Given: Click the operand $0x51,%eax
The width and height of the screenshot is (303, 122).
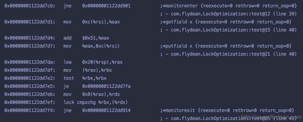Looking at the screenshot, I should tap(95, 38).
